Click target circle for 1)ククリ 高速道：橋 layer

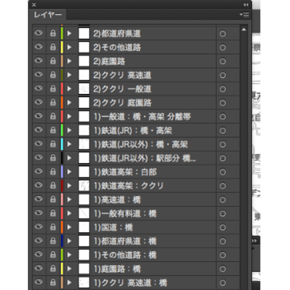tap(223, 283)
